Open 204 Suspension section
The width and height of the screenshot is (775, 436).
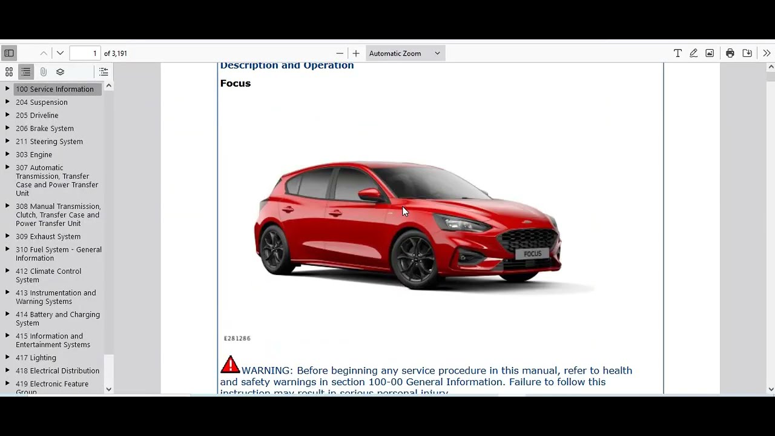tap(42, 102)
